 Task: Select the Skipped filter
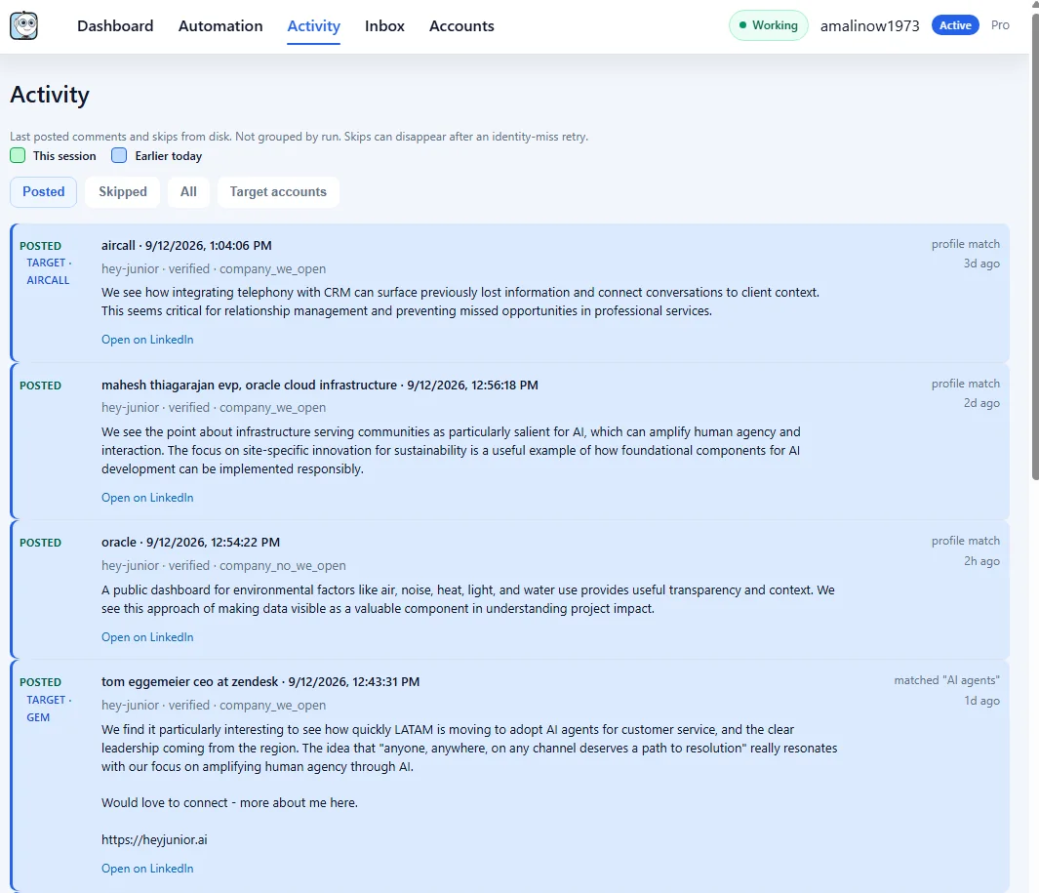tap(123, 191)
